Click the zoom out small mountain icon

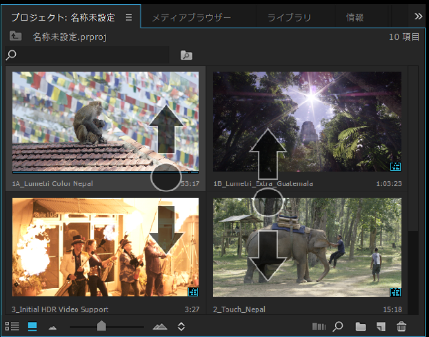point(52,327)
